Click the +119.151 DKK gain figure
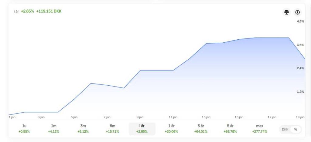 [49, 11]
